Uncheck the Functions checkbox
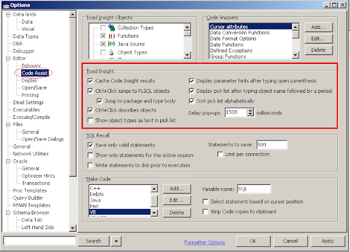Image resolution: width=350 pixels, height=252 pixels. [x=103, y=36]
